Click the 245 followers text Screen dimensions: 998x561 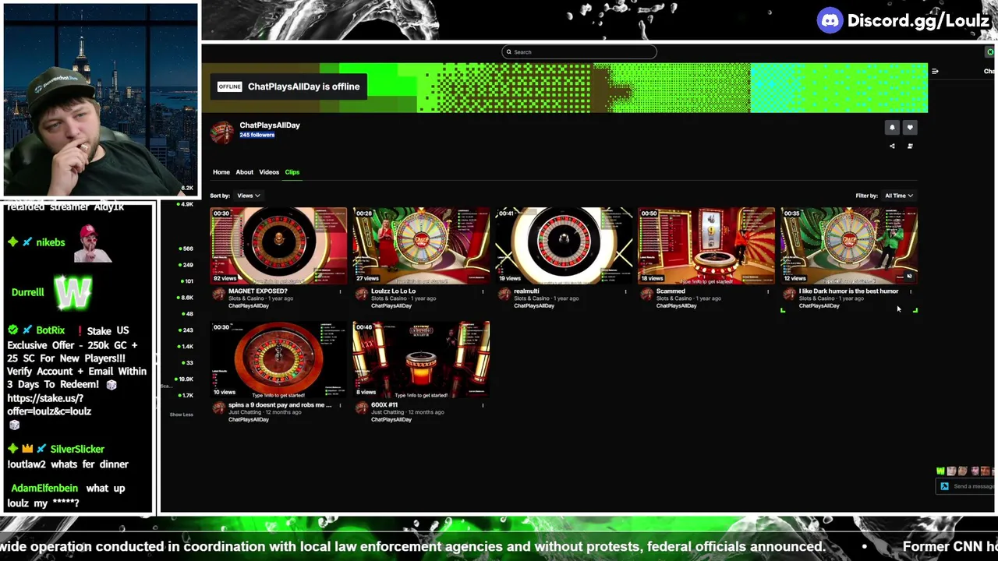[x=257, y=136]
